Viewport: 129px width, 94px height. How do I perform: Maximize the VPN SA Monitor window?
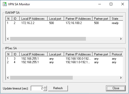pos(111,4)
